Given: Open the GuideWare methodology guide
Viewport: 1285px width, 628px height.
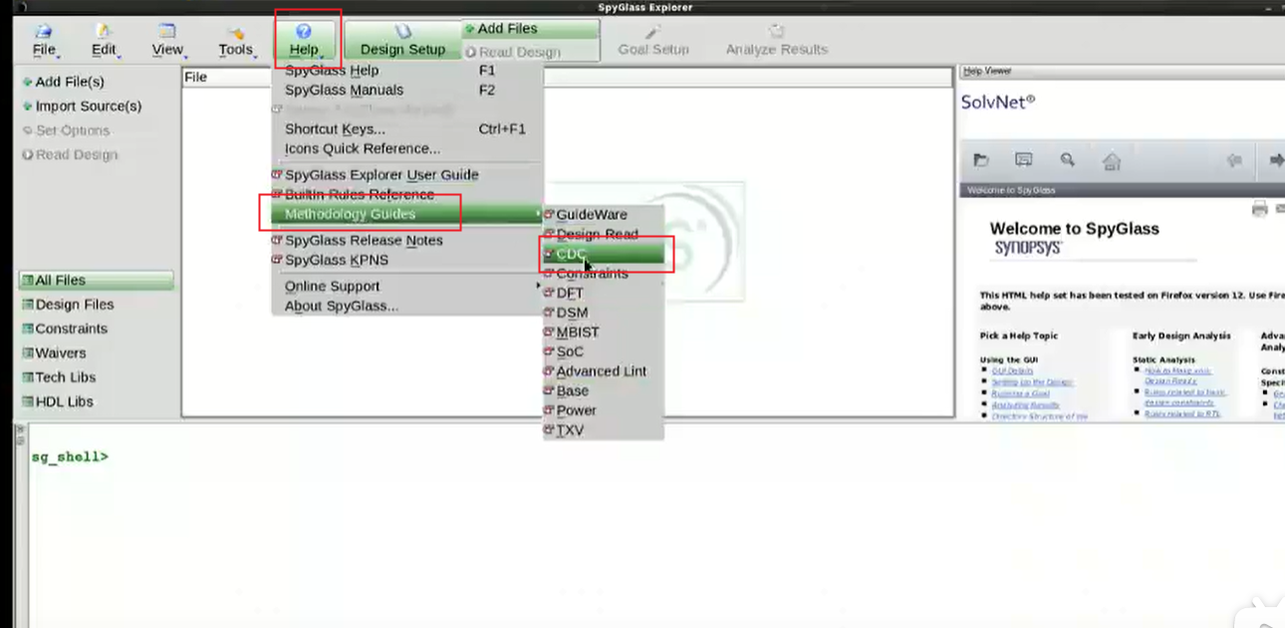Looking at the screenshot, I should tap(603, 214).
